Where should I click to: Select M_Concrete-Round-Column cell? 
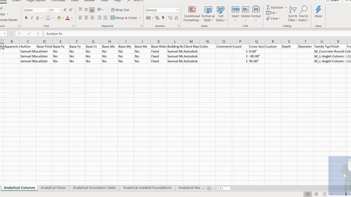(x=322, y=51)
